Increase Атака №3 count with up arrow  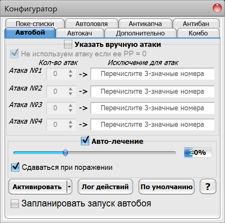(x=70, y=106)
